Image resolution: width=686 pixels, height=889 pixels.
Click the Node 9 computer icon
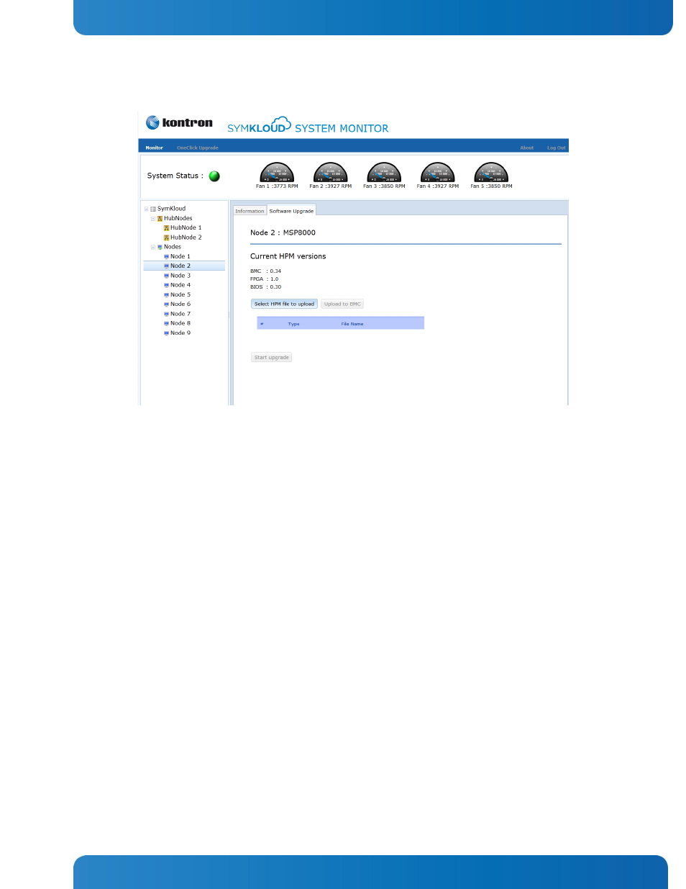click(x=166, y=333)
